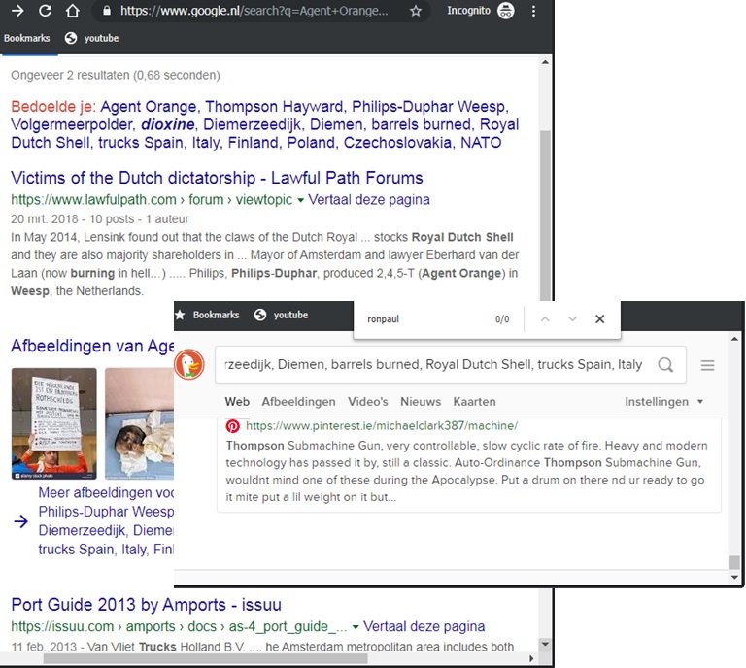Select the Web tab on DuckDuckGo
This screenshot has height=668, width=746.
[x=237, y=402]
